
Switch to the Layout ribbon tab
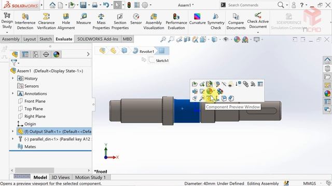30,39
